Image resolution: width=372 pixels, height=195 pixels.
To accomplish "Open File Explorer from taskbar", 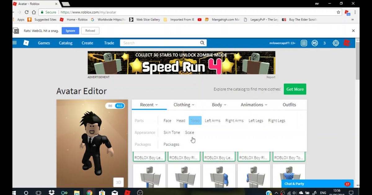I will tap(77, 193).
